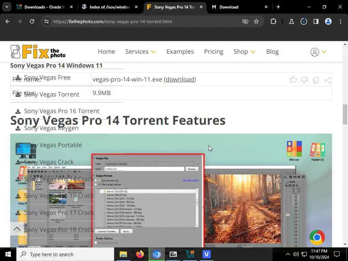Toggle the browser side panel icon
348x261 pixels.
point(316,21)
